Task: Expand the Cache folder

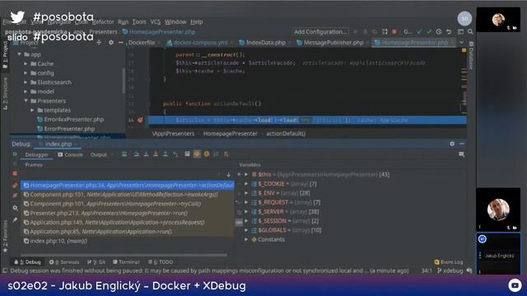Action: pyautogui.click(x=26, y=64)
